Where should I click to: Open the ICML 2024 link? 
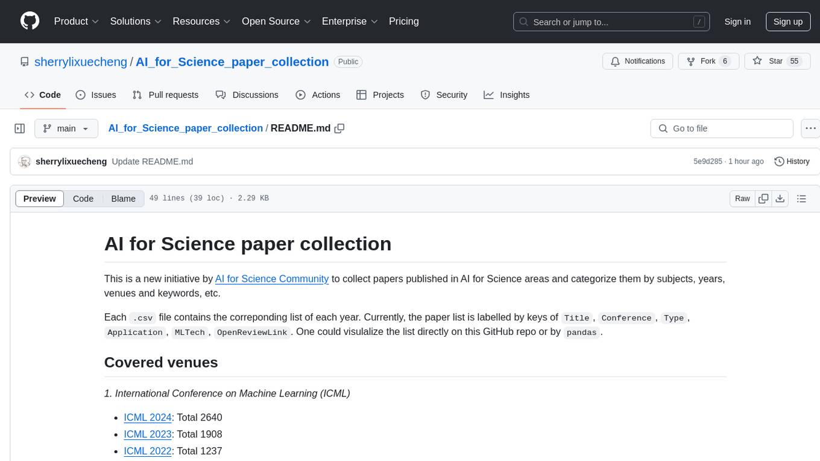(148, 417)
